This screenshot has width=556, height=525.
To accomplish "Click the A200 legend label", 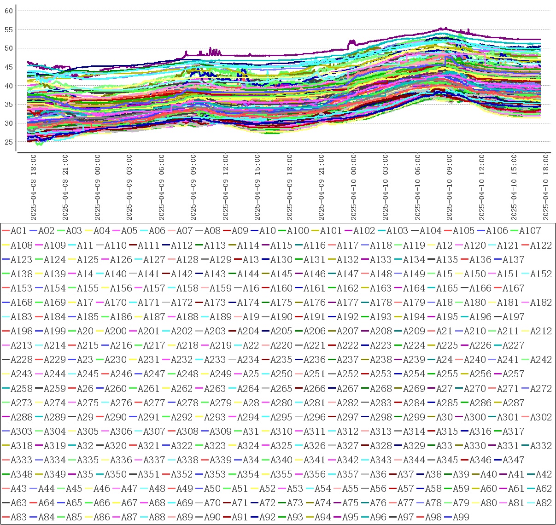I will point(116,332).
